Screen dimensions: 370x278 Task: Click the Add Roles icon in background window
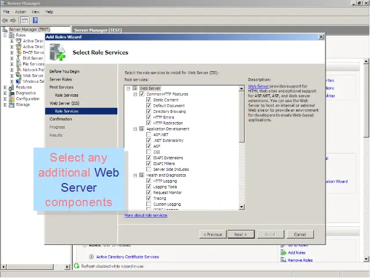[x=283, y=253]
